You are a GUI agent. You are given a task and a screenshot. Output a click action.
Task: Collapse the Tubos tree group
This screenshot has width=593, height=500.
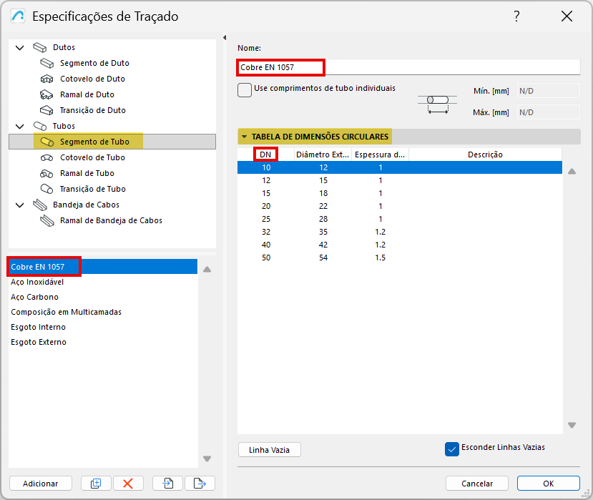pos(19,126)
